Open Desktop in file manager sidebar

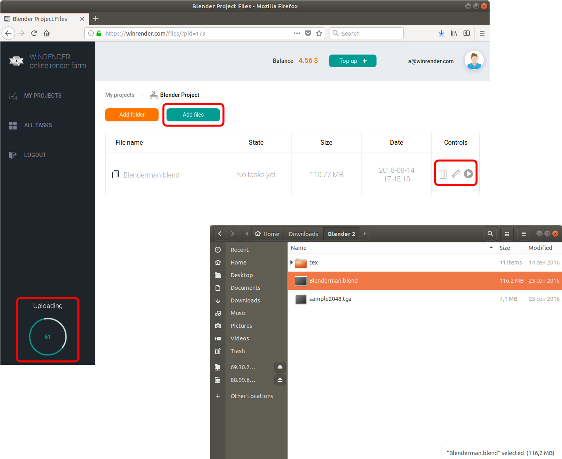[x=241, y=275]
